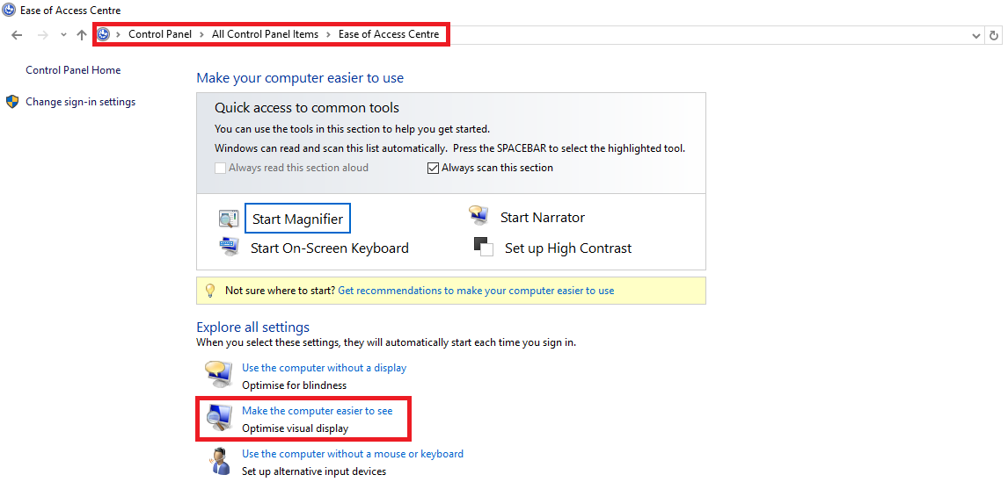1008x482 pixels.
Task: Click the person icon for alternative input devices
Action: (219, 461)
